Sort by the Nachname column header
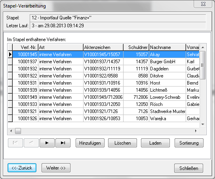Viewport: 215px width, 179px height. pos(167,47)
